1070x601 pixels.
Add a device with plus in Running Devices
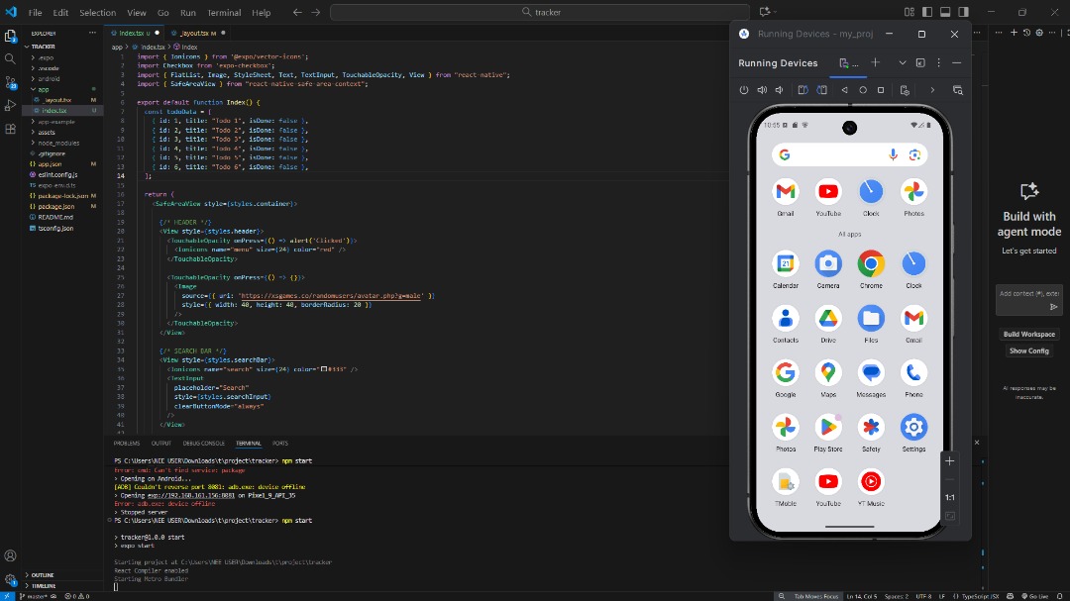(876, 62)
